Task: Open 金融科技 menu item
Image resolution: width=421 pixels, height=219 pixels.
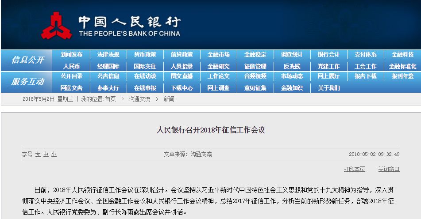Action: (402, 55)
